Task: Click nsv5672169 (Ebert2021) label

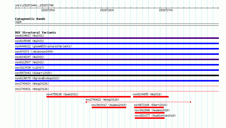Action: [x=151, y=105]
